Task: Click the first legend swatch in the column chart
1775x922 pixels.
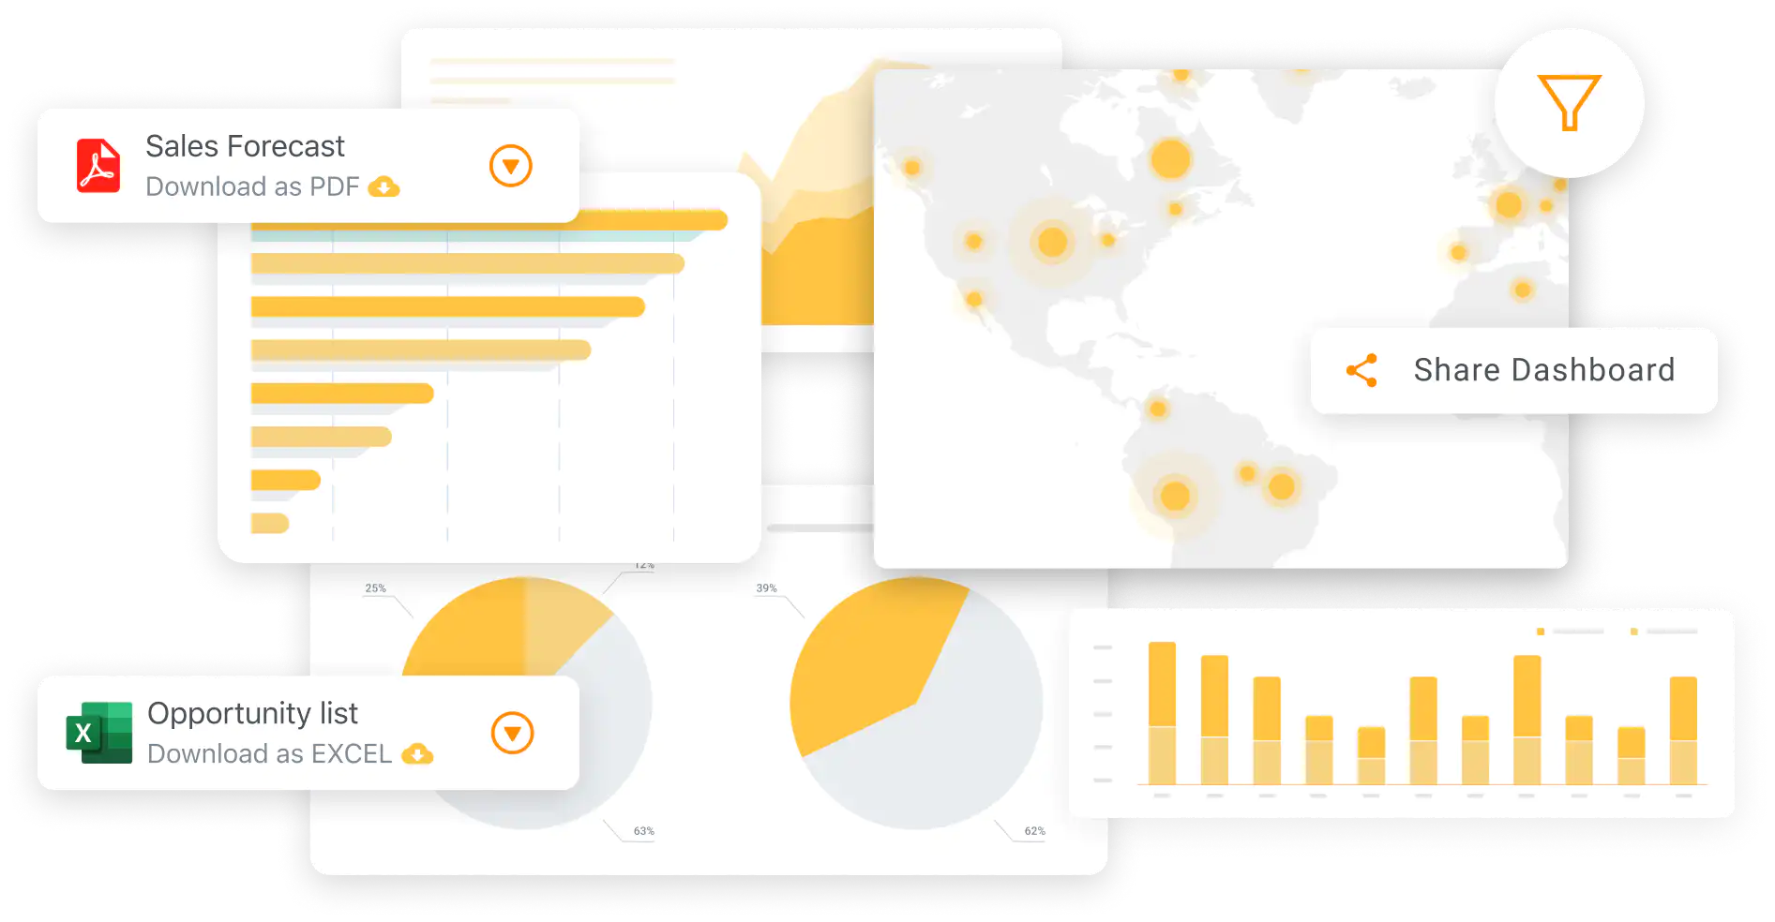Action: tap(1541, 632)
